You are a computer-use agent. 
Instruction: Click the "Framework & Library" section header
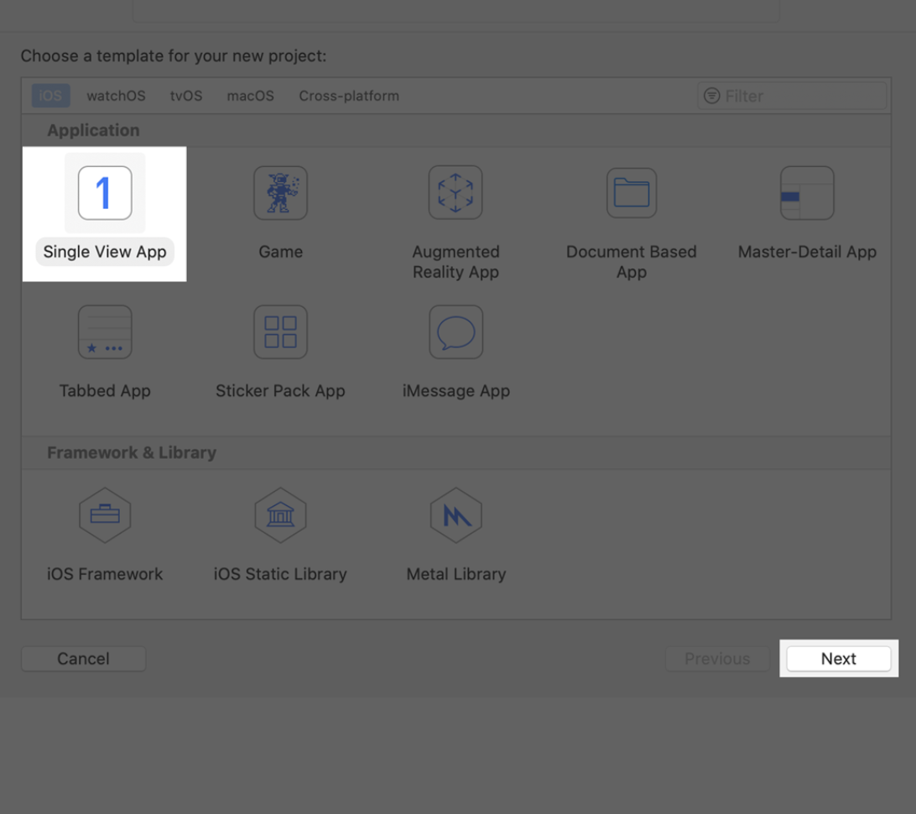pyautogui.click(x=132, y=452)
